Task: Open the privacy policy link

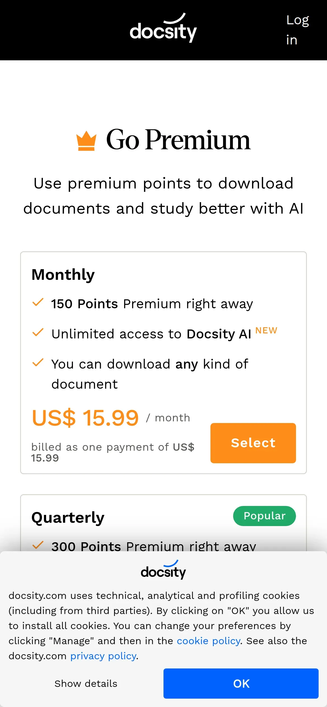Action: [x=103, y=656]
